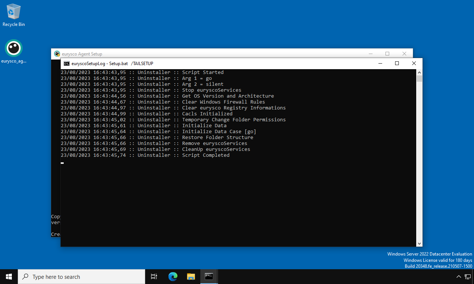The height and width of the screenshot is (284, 474).
Task: Click the console scrollbar down arrow
Action: pyautogui.click(x=419, y=243)
